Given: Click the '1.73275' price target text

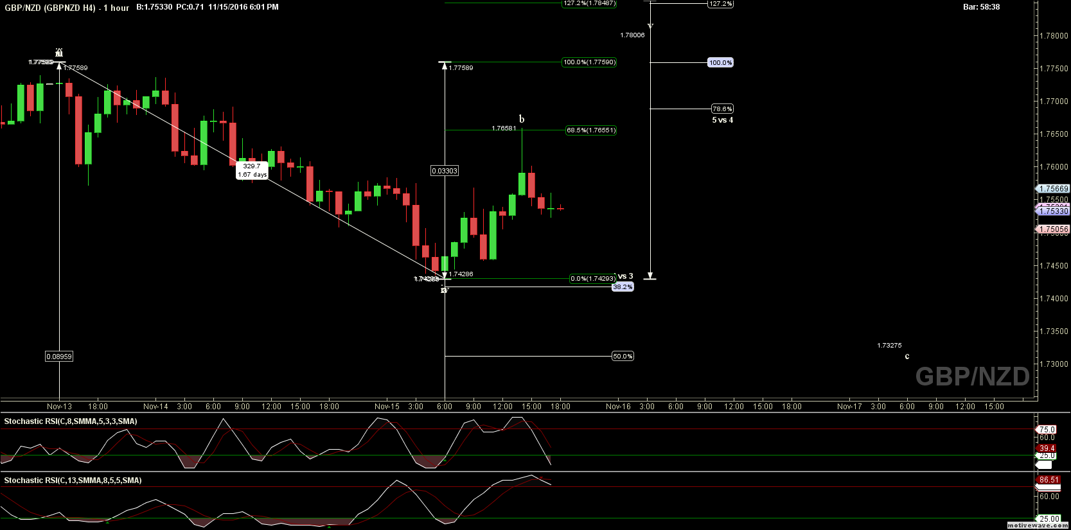Looking at the screenshot, I should coord(889,346).
